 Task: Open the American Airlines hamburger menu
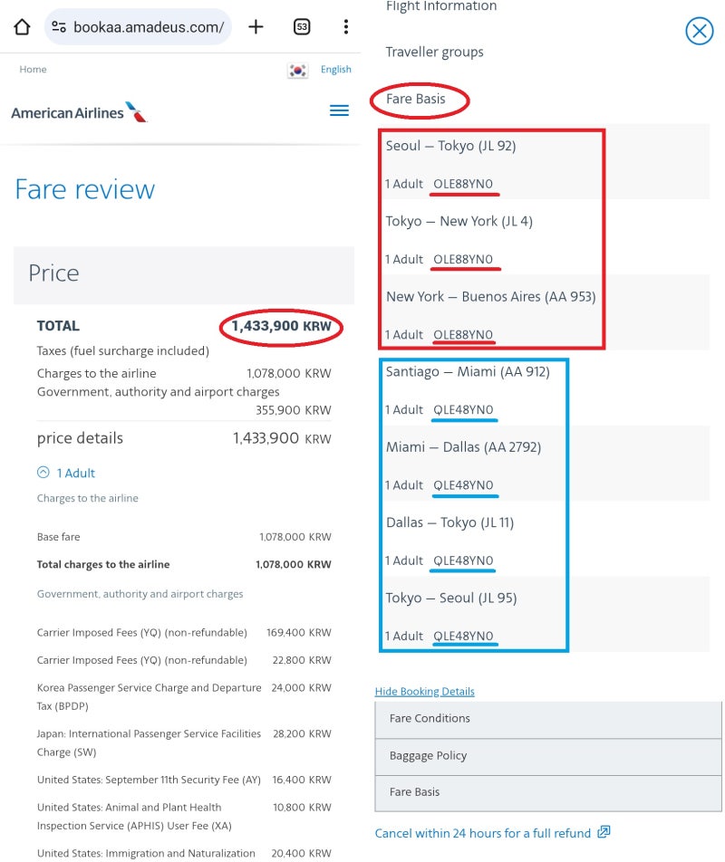[340, 110]
